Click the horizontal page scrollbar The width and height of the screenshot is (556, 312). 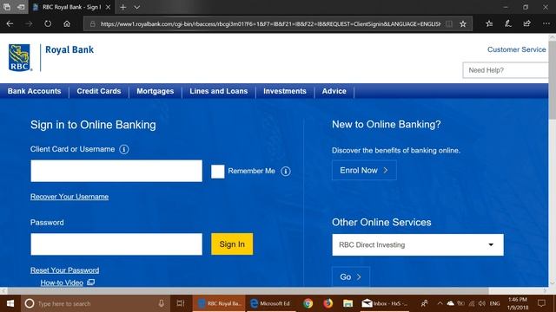pos(248,291)
